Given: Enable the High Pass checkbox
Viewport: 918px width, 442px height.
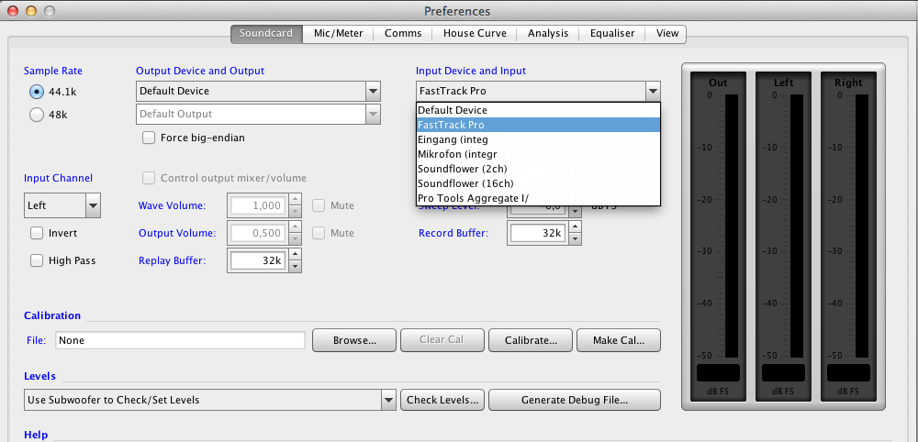Looking at the screenshot, I should point(37,260).
